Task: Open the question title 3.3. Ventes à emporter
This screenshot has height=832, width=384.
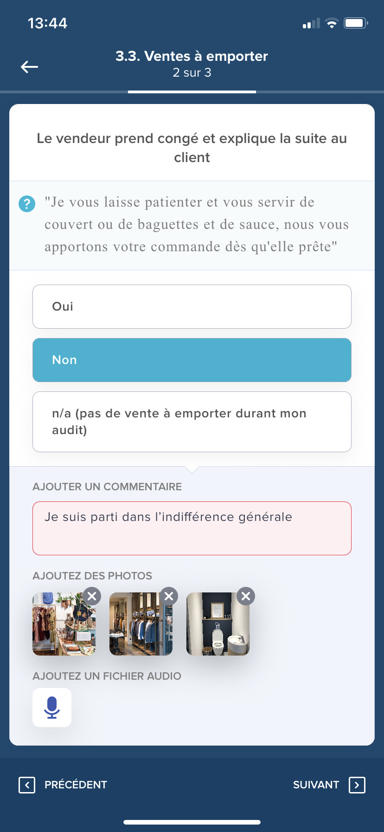Action: tap(192, 56)
